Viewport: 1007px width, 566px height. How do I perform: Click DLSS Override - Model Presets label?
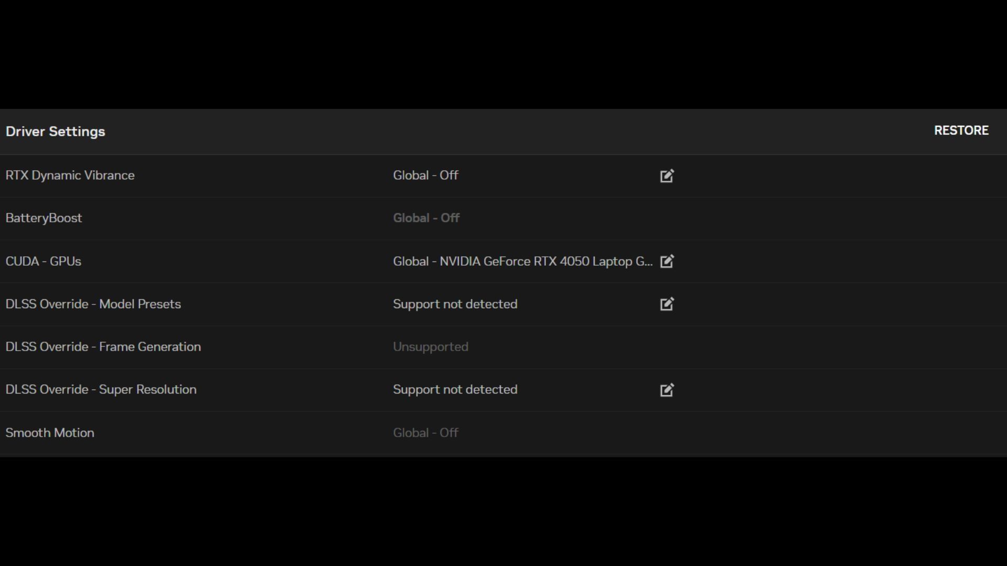(x=93, y=304)
